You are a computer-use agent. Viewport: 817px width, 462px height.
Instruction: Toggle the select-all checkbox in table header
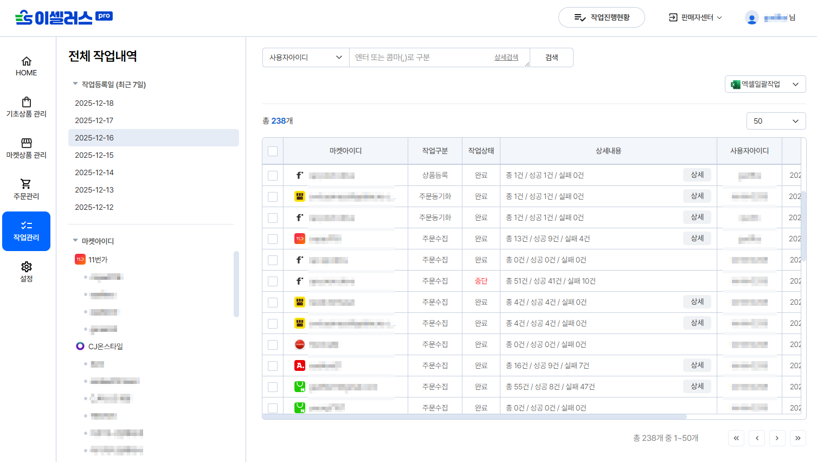tap(273, 151)
